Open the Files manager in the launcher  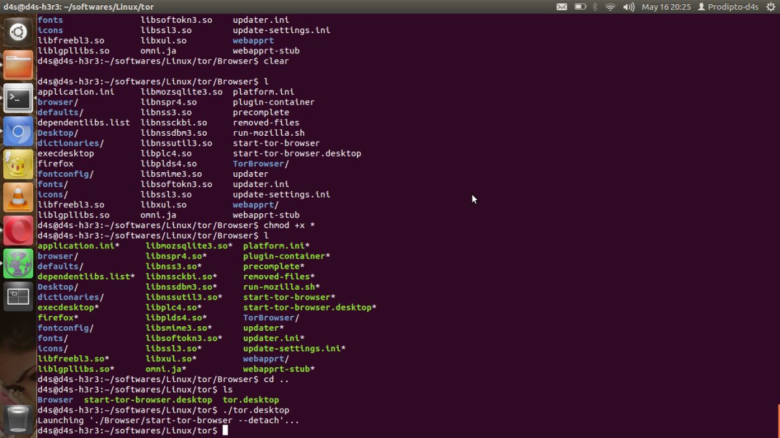pyautogui.click(x=18, y=65)
